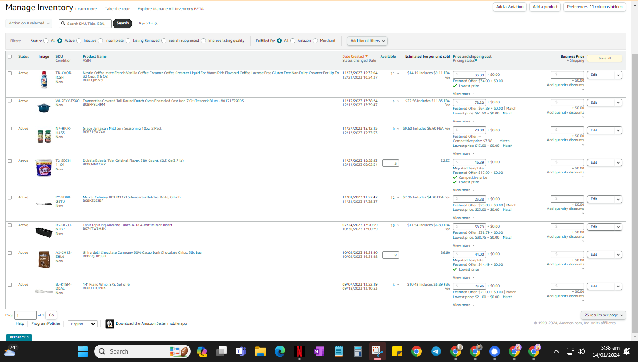Select the 14" Piano Whip row checkbox
The image size is (638, 362).
[10, 285]
